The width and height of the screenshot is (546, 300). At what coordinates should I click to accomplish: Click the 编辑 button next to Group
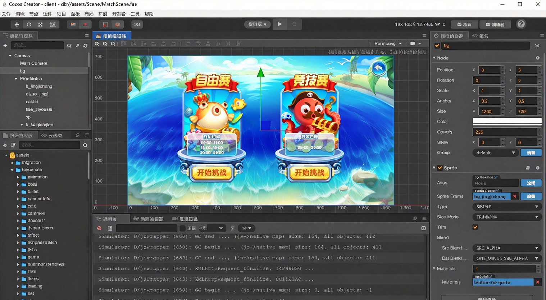click(x=531, y=153)
